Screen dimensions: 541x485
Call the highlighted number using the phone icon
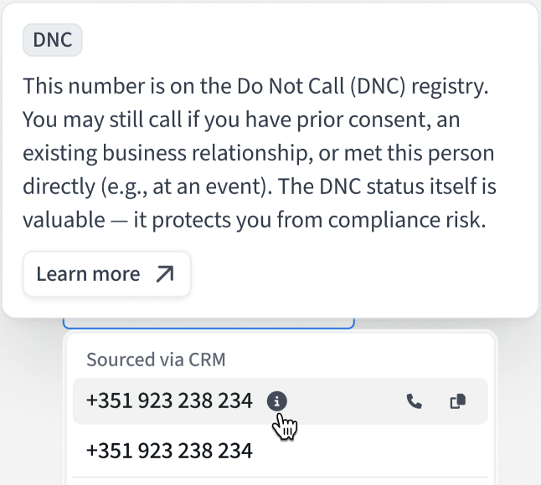coord(414,401)
